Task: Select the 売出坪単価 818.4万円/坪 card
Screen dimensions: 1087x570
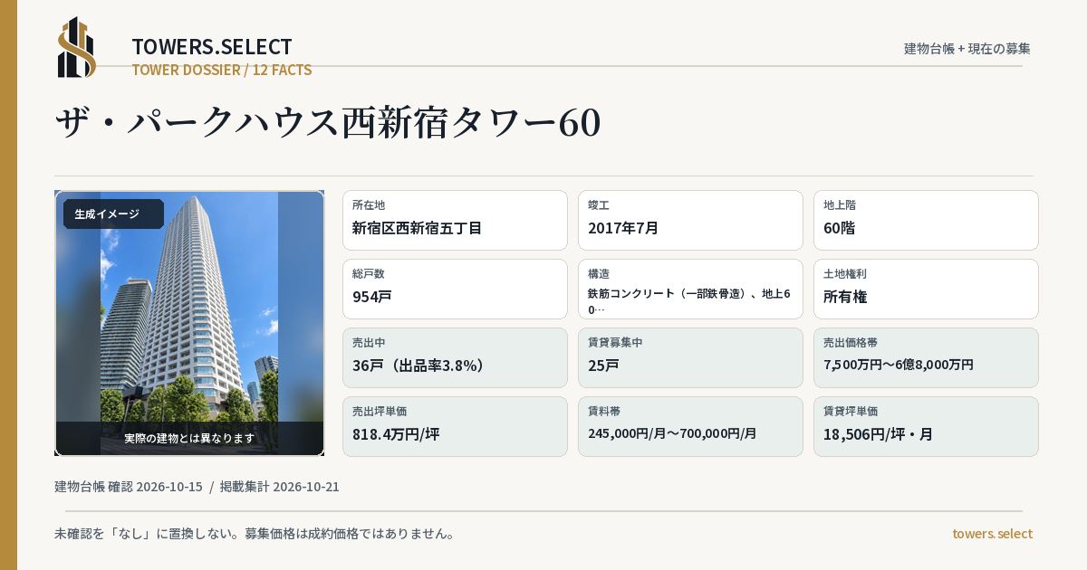Action: (x=455, y=426)
